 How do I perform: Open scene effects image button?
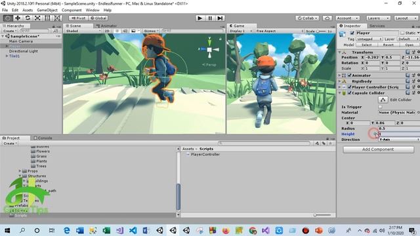tap(133, 31)
